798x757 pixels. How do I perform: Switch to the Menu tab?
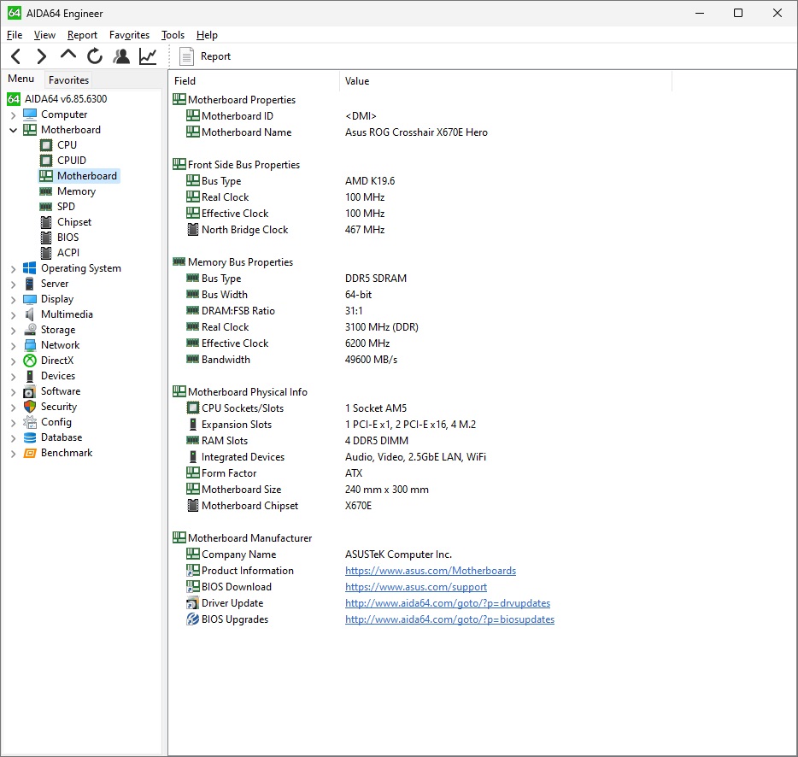tap(21, 79)
